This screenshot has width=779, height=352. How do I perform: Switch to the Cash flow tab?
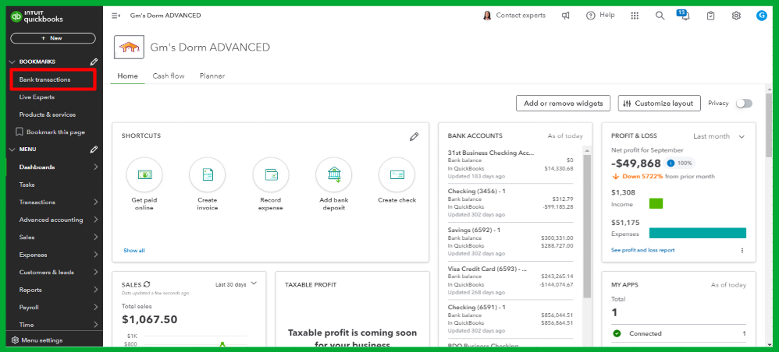pos(169,76)
